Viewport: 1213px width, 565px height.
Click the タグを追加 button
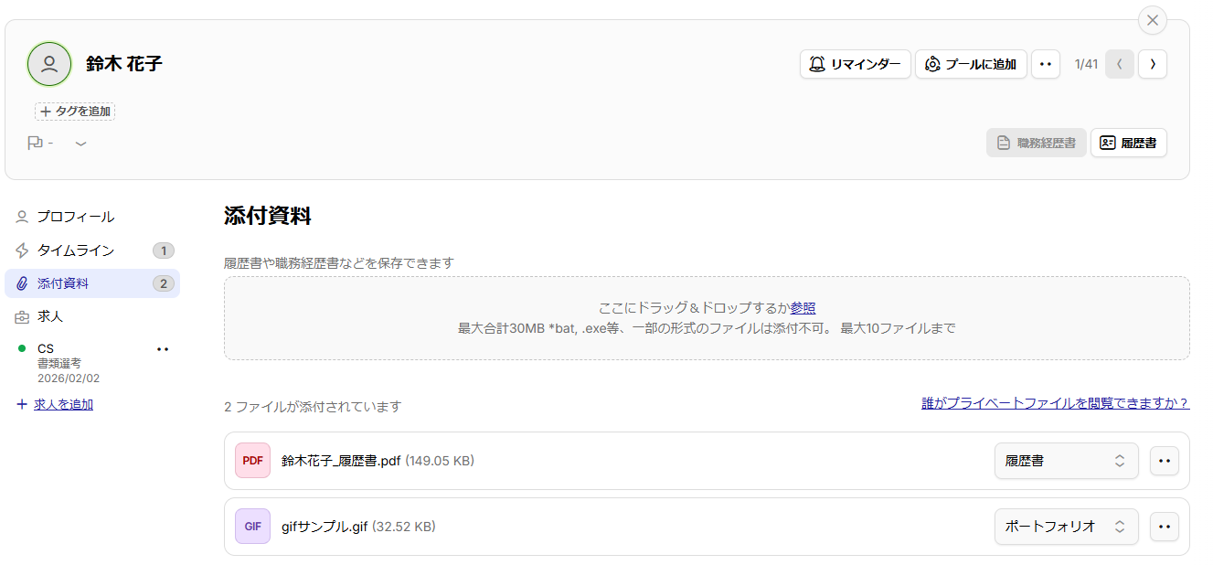tap(75, 112)
